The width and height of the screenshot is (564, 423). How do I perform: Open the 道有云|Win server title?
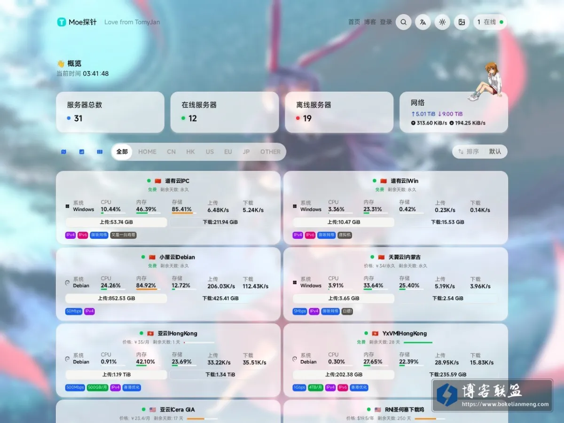click(x=404, y=181)
